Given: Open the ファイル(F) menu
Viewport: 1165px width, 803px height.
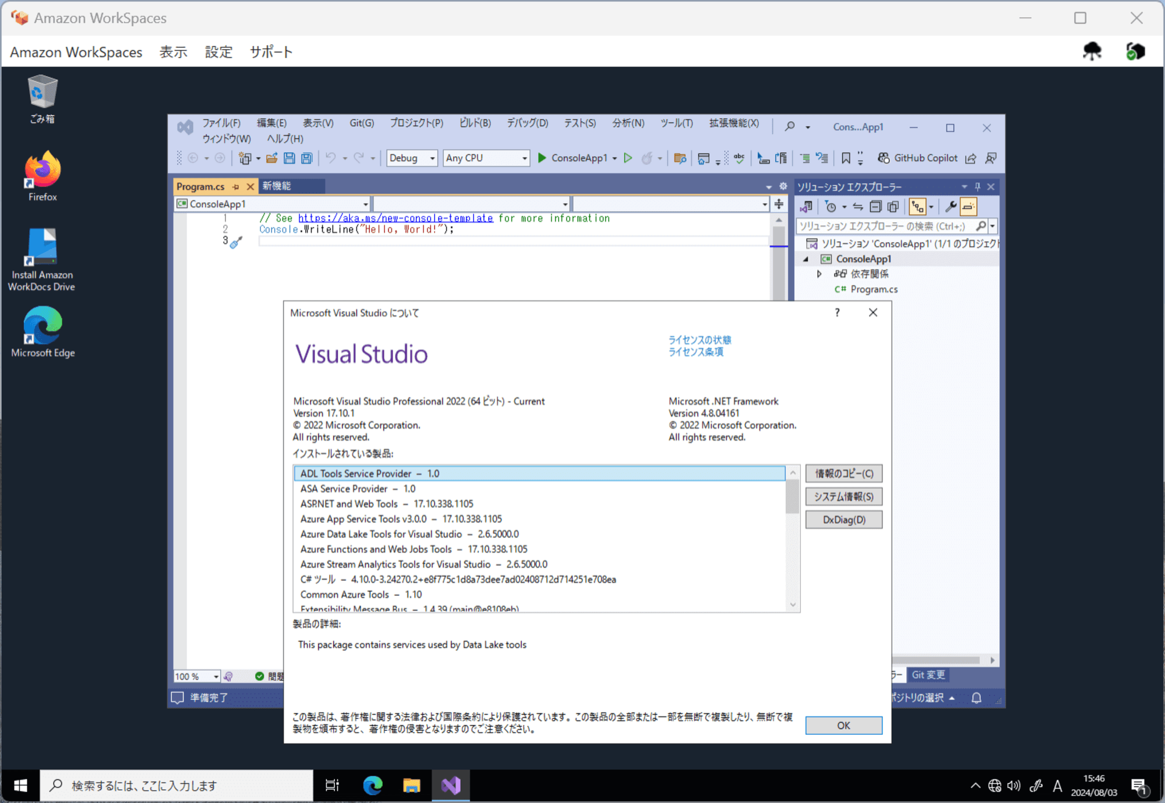Looking at the screenshot, I should tap(221, 123).
